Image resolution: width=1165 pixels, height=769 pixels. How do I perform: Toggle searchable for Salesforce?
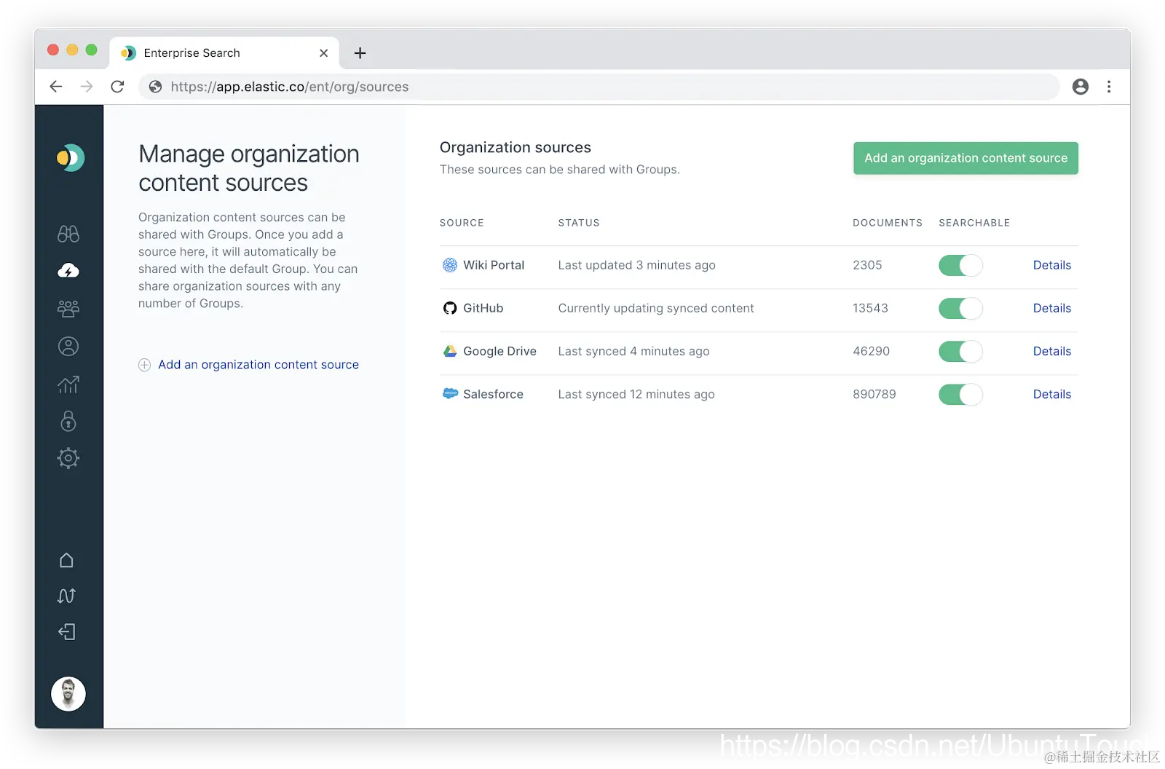960,394
